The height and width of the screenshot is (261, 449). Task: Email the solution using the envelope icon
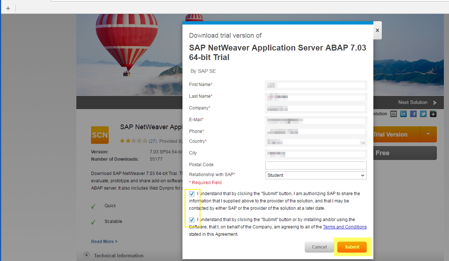[393, 114]
